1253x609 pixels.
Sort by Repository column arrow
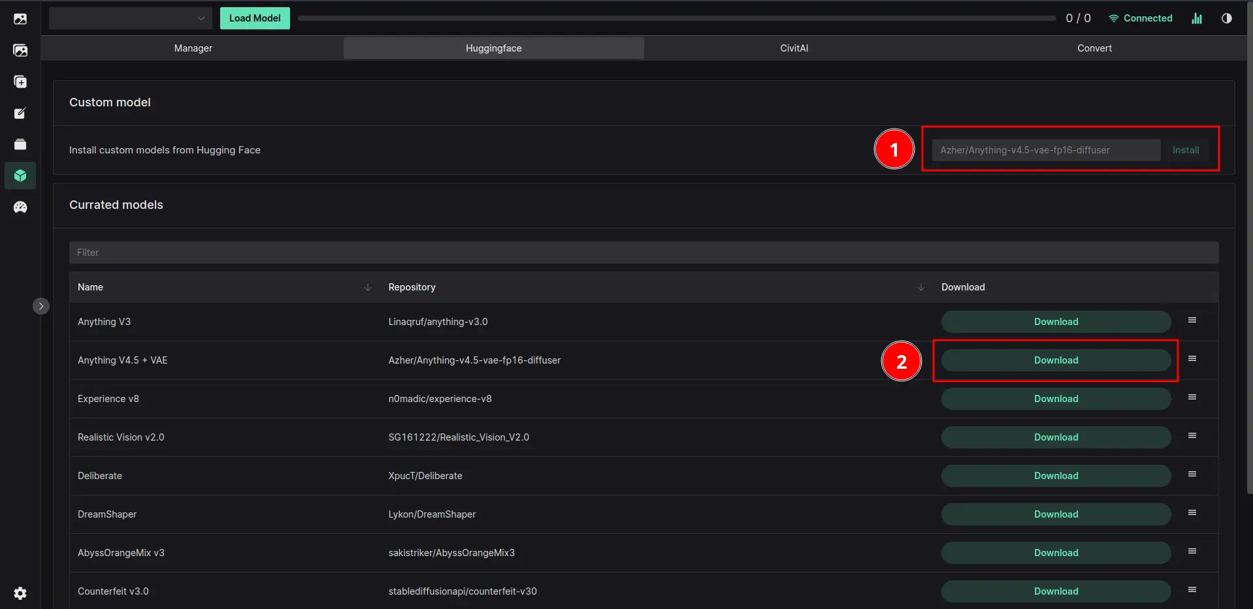(921, 287)
